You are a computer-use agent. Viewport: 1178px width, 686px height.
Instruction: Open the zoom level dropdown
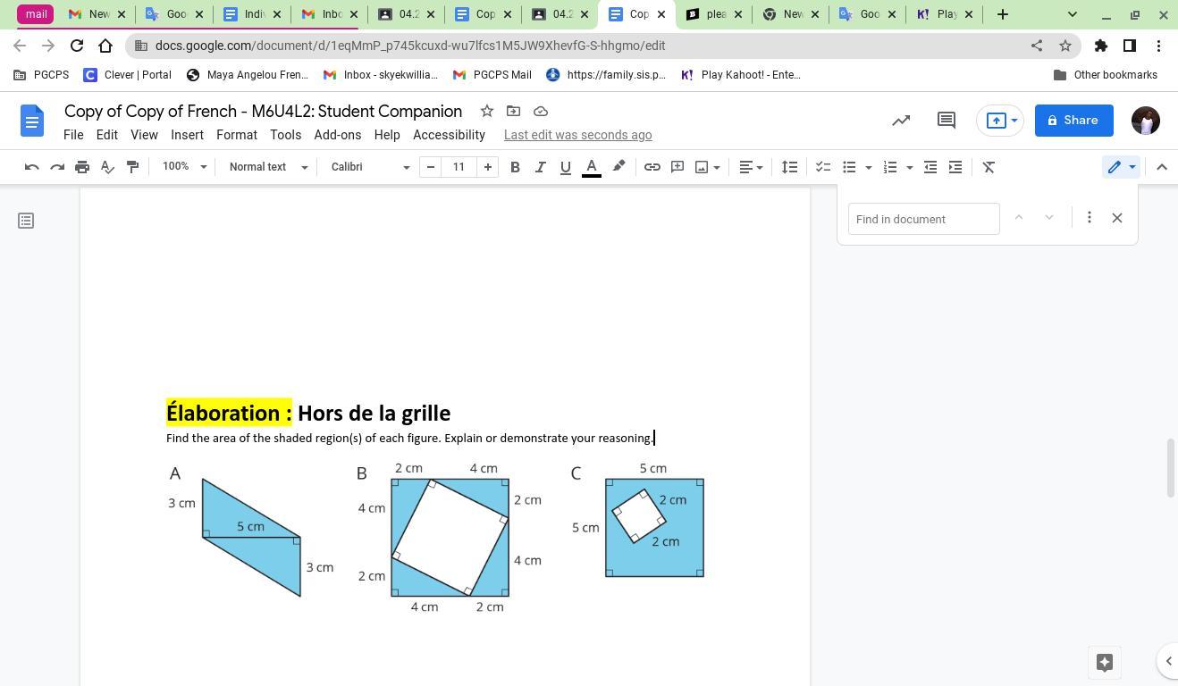[184, 167]
